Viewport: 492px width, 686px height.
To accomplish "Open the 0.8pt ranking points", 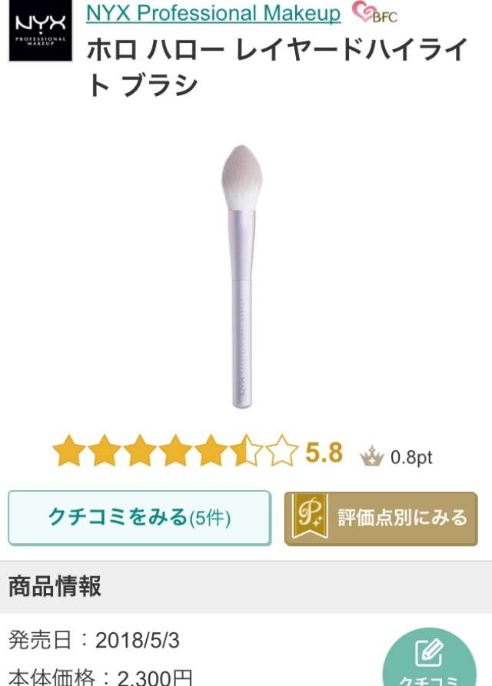I will 411,458.
